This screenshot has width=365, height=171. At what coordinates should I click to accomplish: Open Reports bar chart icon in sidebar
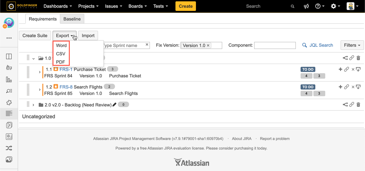[9, 79]
